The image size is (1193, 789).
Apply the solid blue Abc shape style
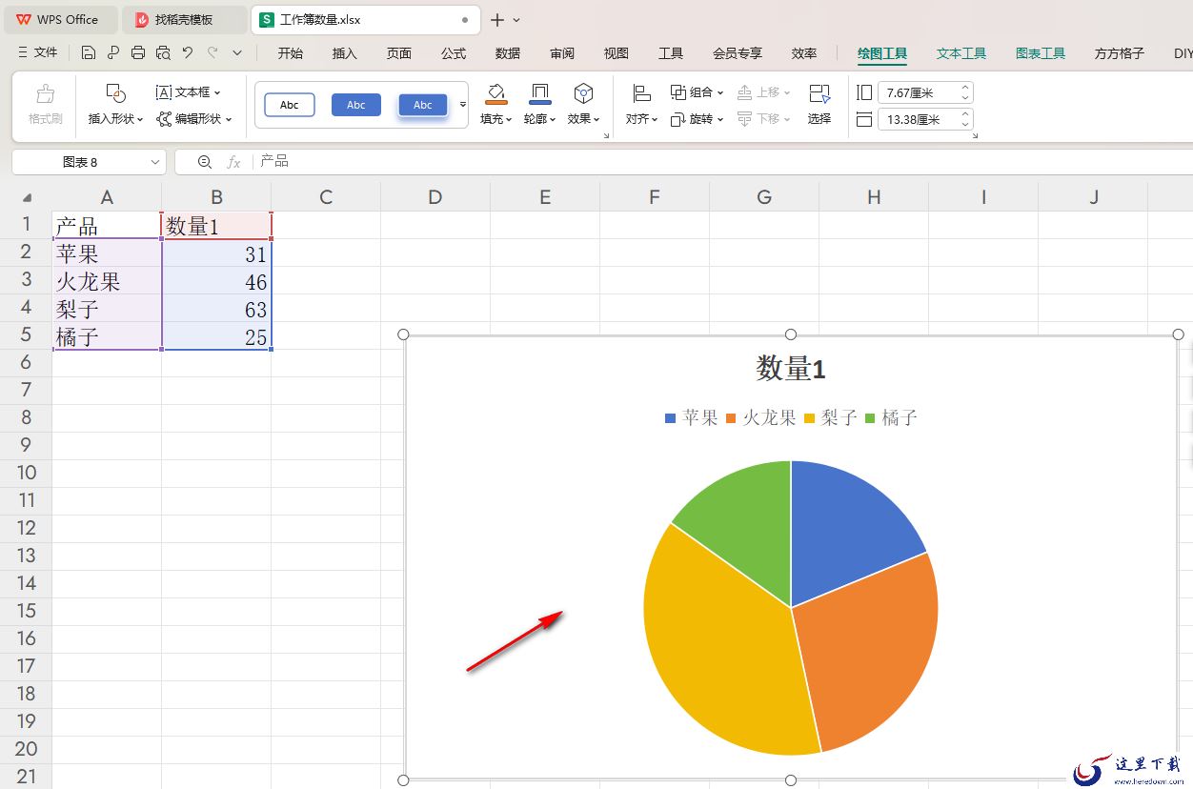356,105
